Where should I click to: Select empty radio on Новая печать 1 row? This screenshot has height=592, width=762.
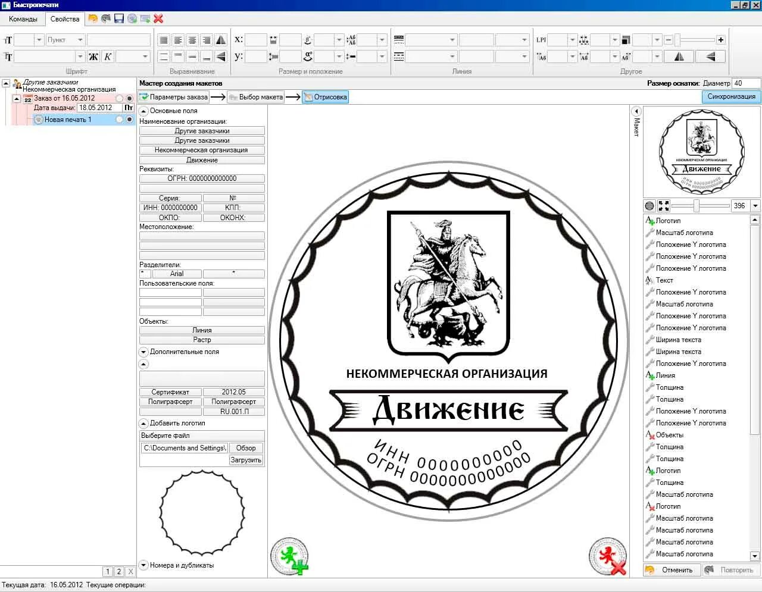120,120
